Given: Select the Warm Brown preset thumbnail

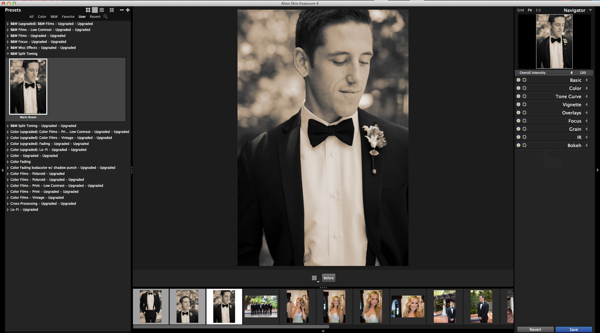Looking at the screenshot, I should pyautogui.click(x=28, y=87).
